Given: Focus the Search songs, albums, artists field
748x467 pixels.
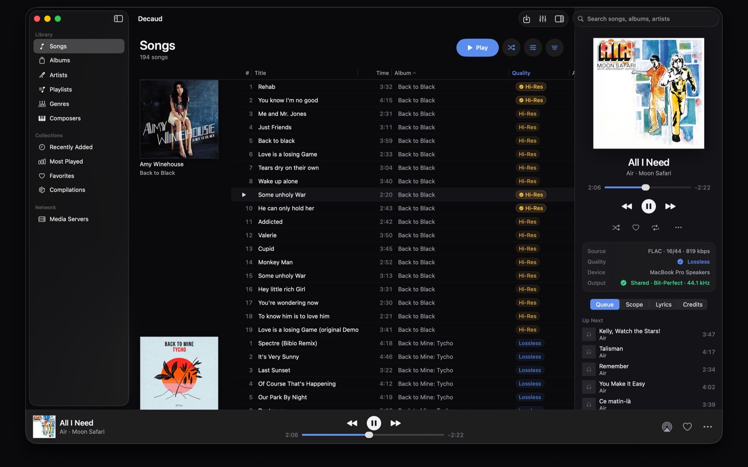Looking at the screenshot, I should click(646, 19).
